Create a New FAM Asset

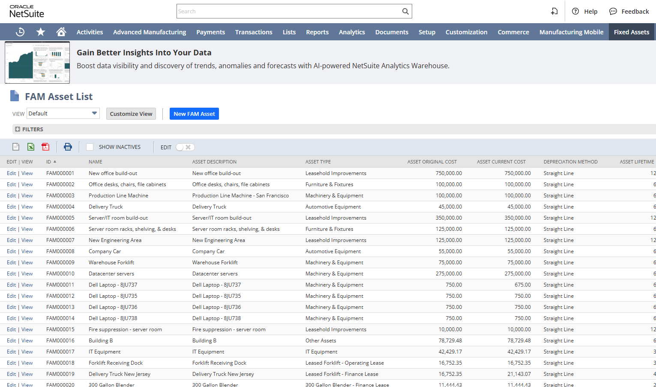click(194, 114)
